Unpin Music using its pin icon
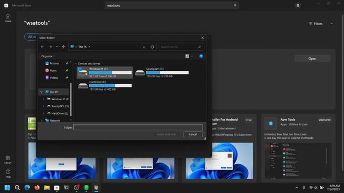This screenshot has height=193, width=344. coord(67,70)
